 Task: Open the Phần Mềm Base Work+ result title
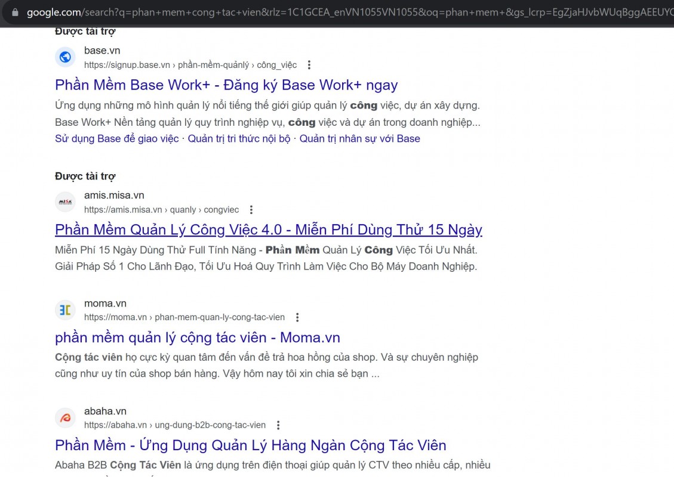point(226,85)
